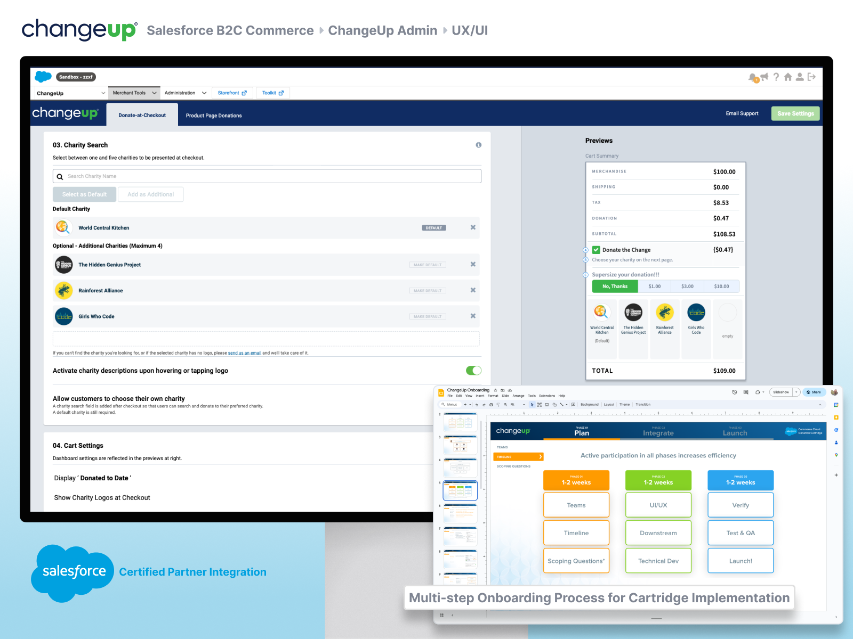Open the Slides Arrange menu
Screen dimensions: 853x639
[518, 396]
